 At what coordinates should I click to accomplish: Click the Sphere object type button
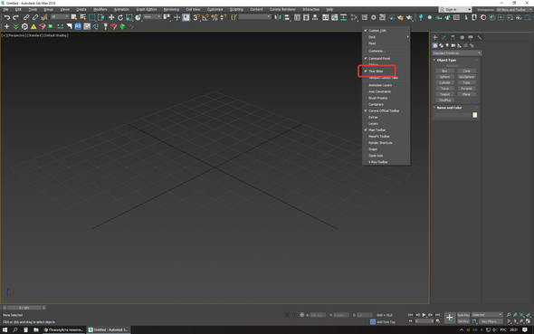(x=444, y=77)
